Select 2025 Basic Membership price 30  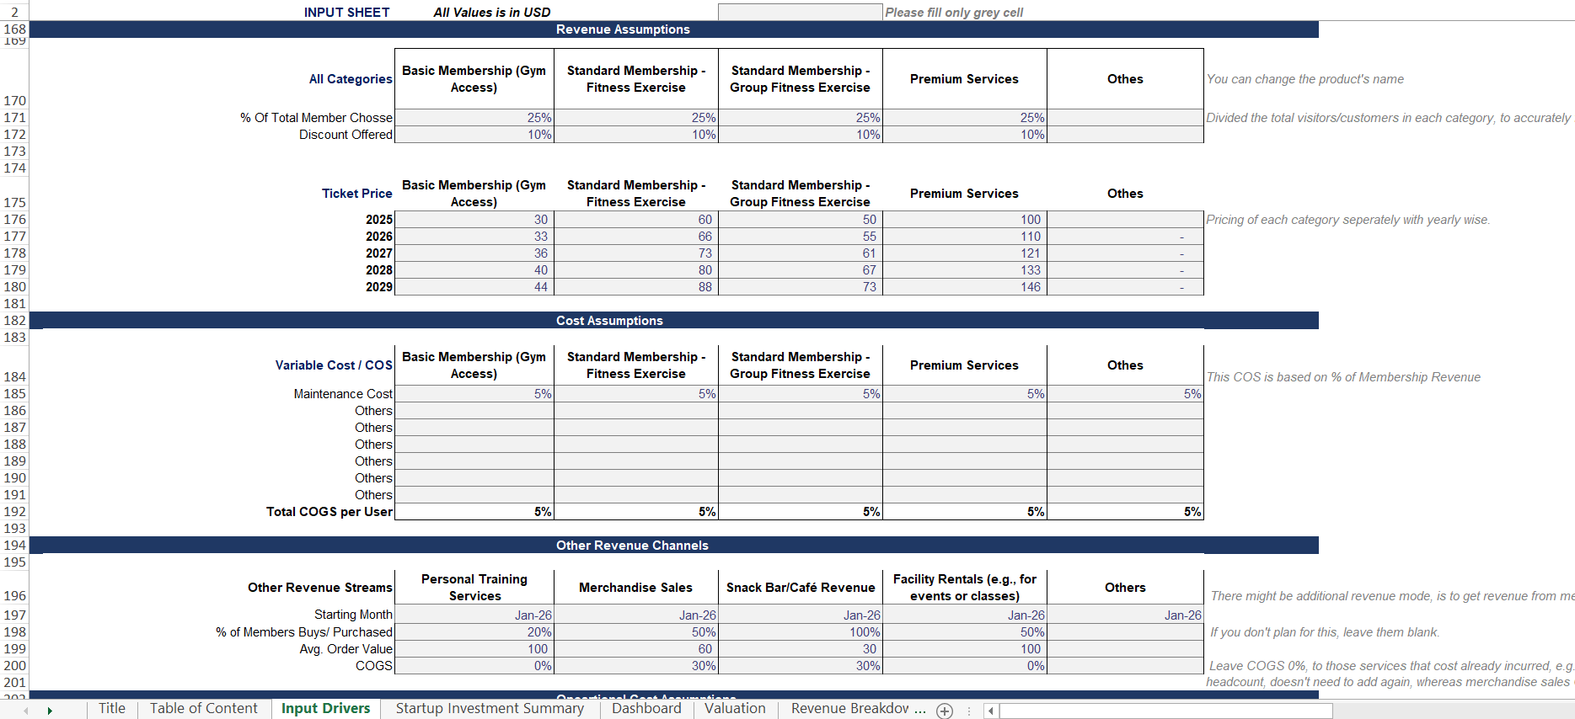click(474, 220)
